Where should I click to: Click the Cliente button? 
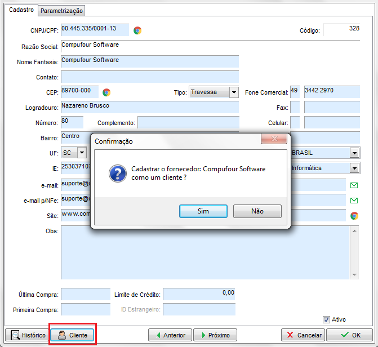point(72,335)
